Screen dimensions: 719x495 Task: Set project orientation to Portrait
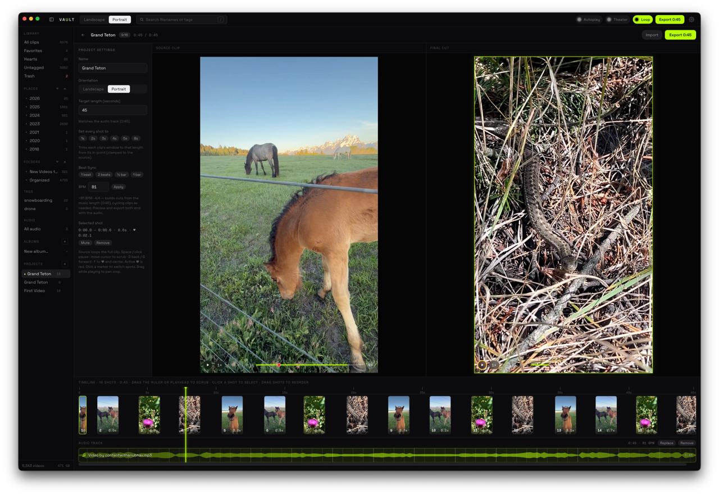click(x=119, y=89)
